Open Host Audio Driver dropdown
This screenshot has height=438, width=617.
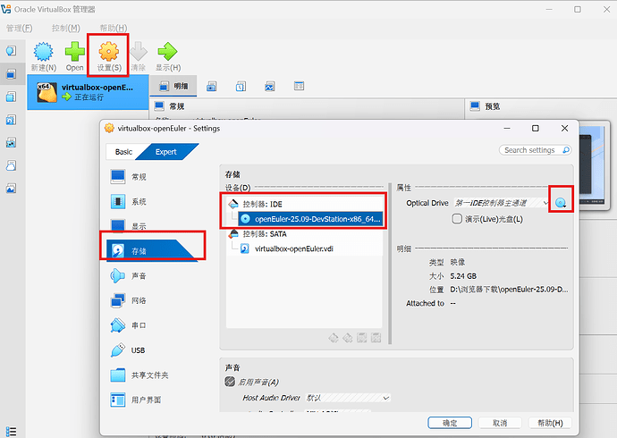(348, 398)
